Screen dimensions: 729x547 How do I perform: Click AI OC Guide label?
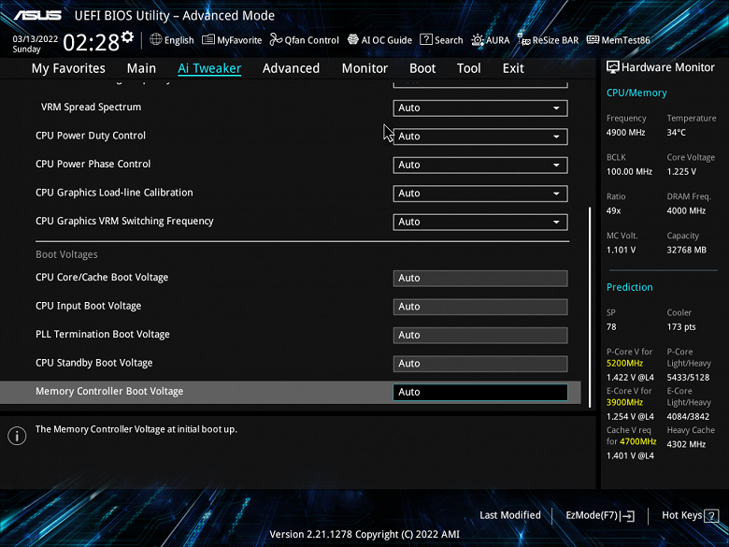[386, 40]
